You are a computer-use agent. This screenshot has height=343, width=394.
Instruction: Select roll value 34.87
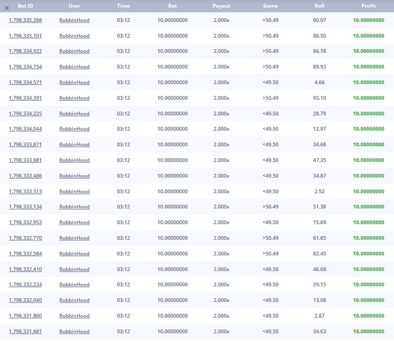[x=320, y=176]
